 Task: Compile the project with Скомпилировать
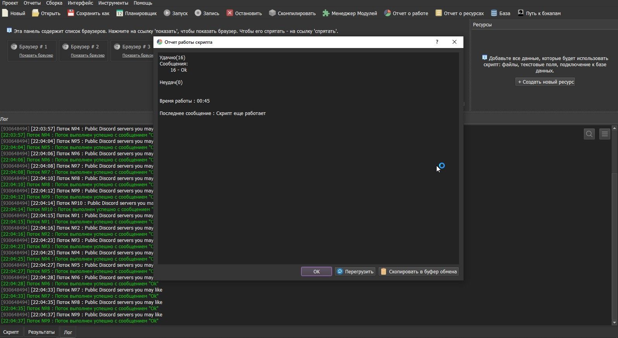292,13
